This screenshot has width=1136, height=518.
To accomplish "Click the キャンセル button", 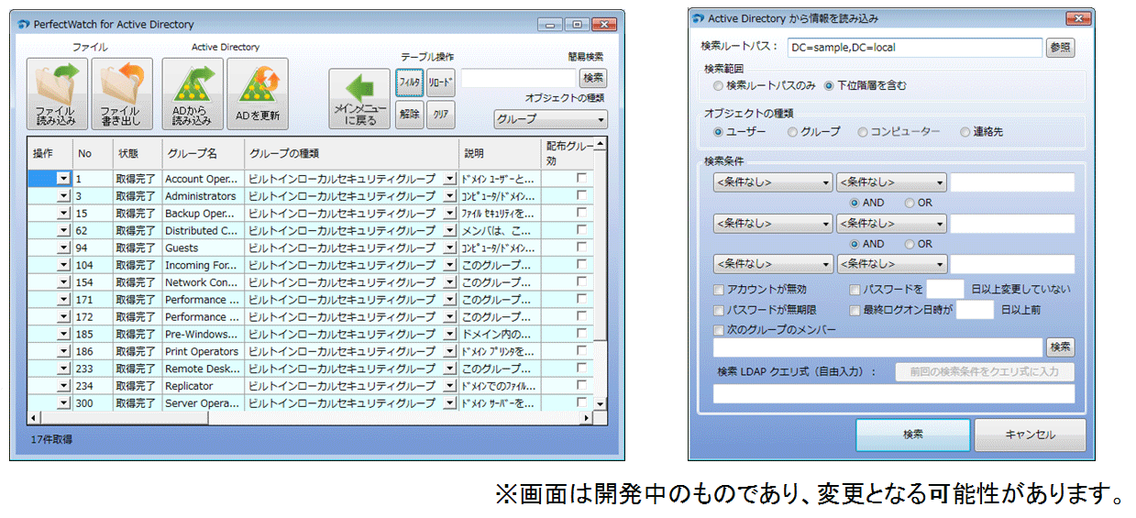I will (1030, 435).
